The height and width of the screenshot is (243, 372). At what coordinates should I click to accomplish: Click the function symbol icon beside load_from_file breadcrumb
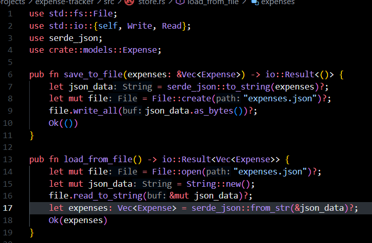[180, 2]
